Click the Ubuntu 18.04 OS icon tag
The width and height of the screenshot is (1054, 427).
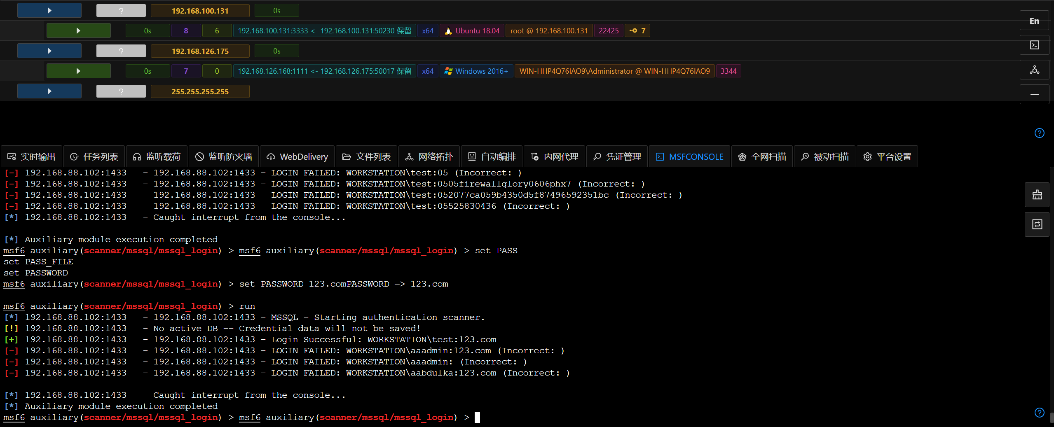472,30
